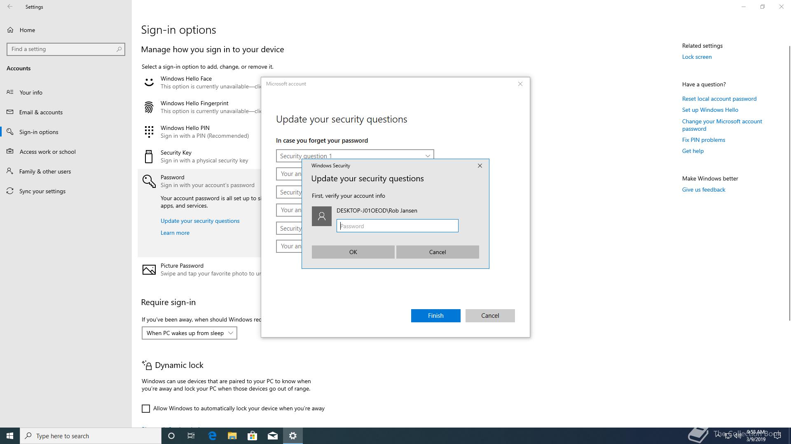Image resolution: width=791 pixels, height=444 pixels.
Task: Go to Sync your settings page
Action: click(x=66, y=191)
